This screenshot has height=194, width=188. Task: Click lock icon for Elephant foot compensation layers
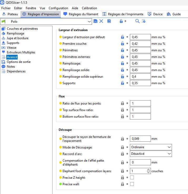[122, 171]
